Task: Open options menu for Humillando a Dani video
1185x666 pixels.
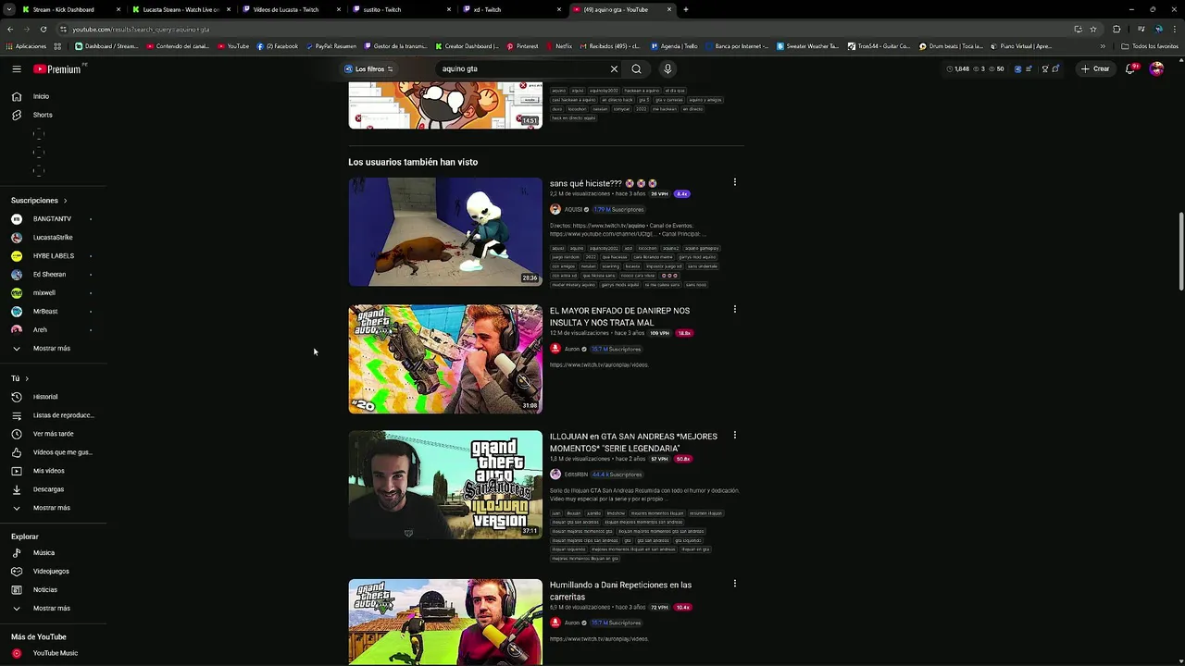Action: pos(735,584)
